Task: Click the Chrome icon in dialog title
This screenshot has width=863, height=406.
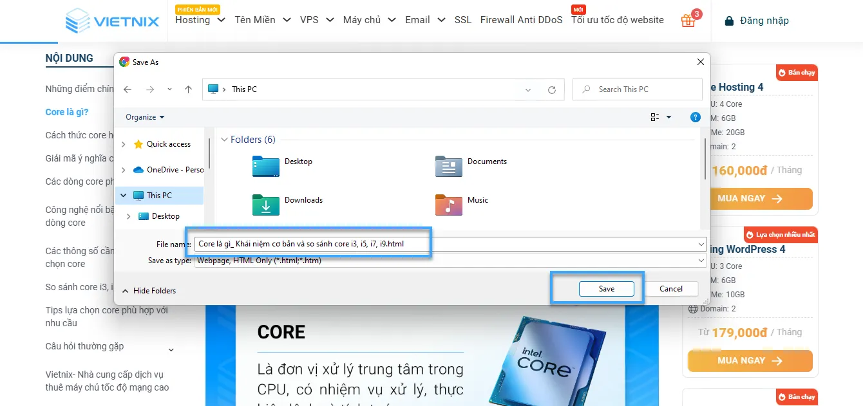Action: [x=124, y=62]
